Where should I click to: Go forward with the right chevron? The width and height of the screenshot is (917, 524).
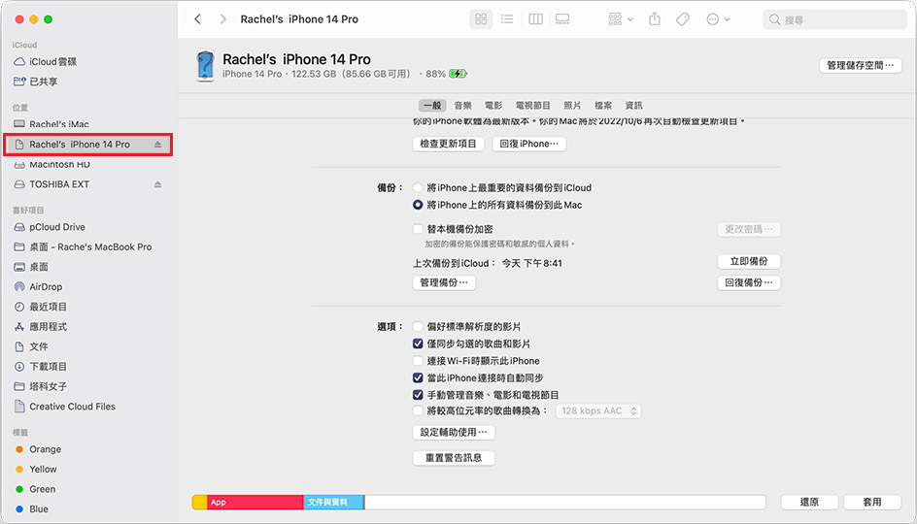222,19
